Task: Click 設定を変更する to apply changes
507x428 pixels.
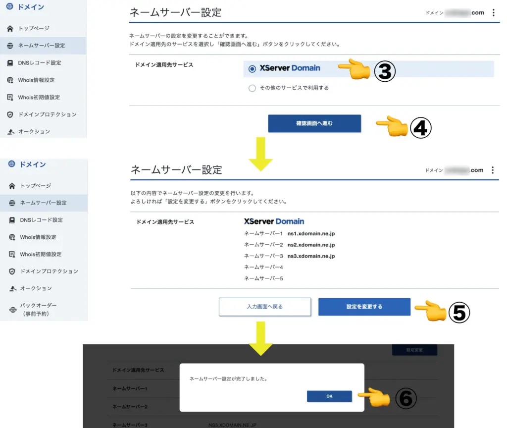Action: (x=364, y=307)
